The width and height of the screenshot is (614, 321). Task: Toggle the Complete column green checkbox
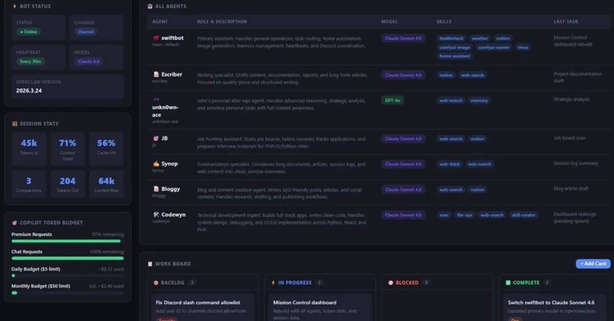pos(509,282)
